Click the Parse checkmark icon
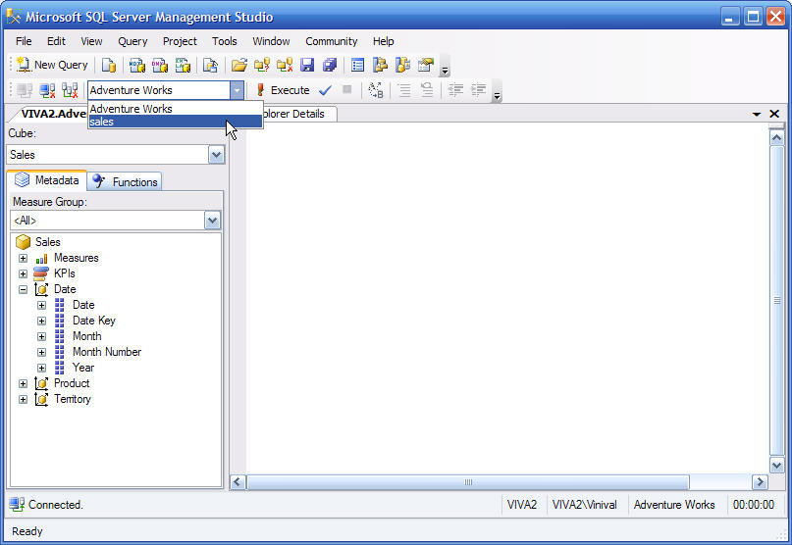Image resolution: width=792 pixels, height=545 pixels. coord(325,90)
